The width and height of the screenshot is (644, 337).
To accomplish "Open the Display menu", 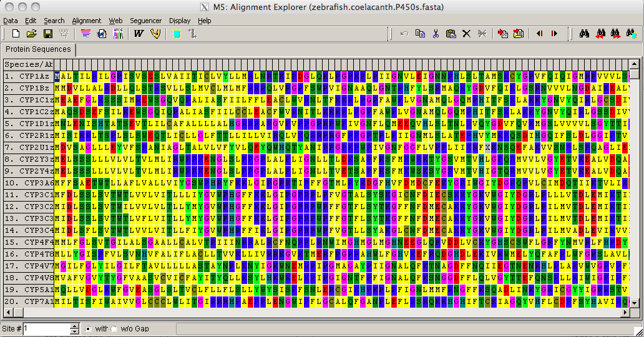I will [x=180, y=21].
